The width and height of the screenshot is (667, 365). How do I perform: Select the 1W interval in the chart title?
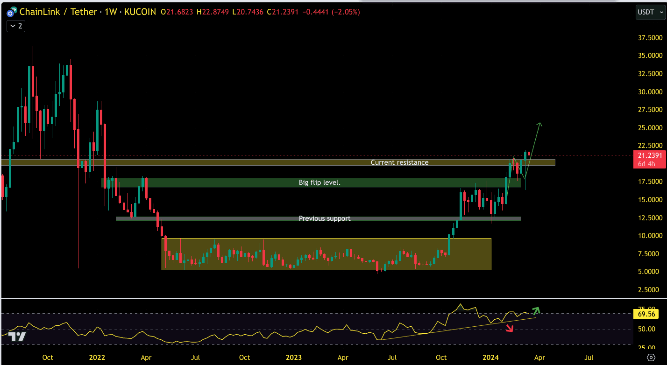(x=111, y=12)
